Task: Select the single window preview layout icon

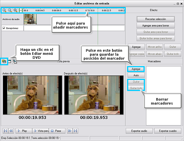Action: point(10,61)
